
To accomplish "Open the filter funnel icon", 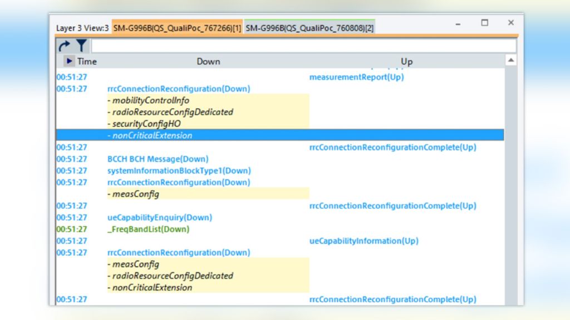I will tap(81, 44).
